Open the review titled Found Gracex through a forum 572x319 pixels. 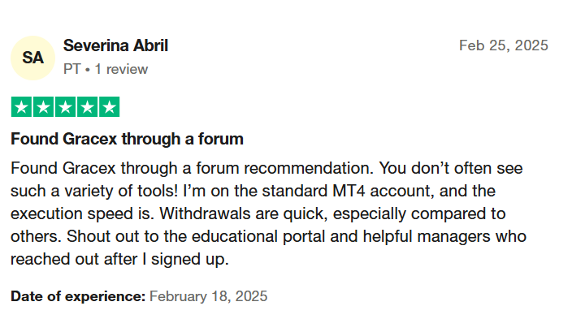click(127, 139)
